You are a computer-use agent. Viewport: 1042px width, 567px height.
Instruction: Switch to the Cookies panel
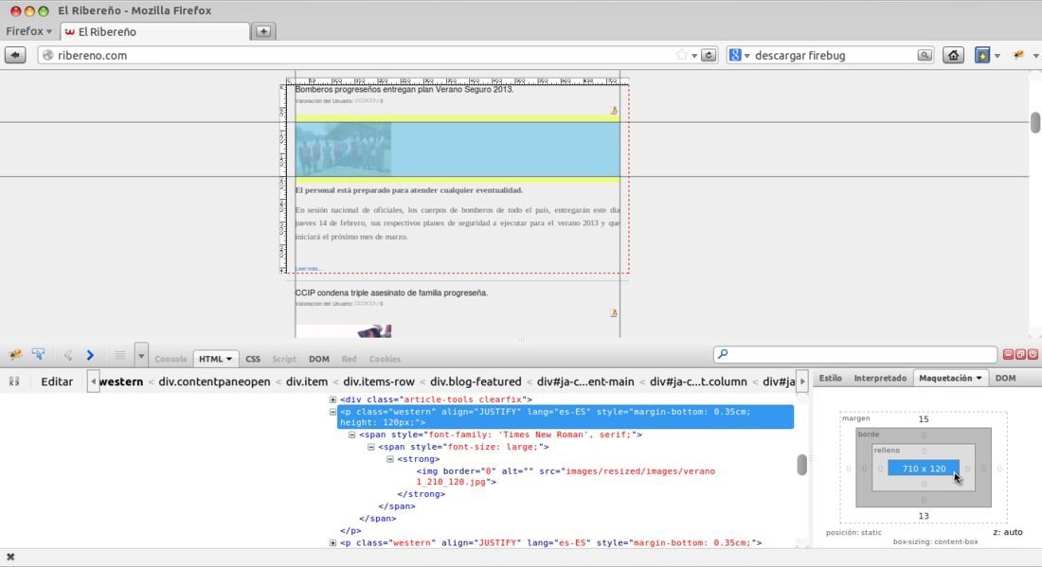[385, 359]
